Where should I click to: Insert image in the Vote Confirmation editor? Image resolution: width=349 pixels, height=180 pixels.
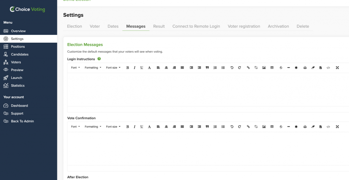264,127
